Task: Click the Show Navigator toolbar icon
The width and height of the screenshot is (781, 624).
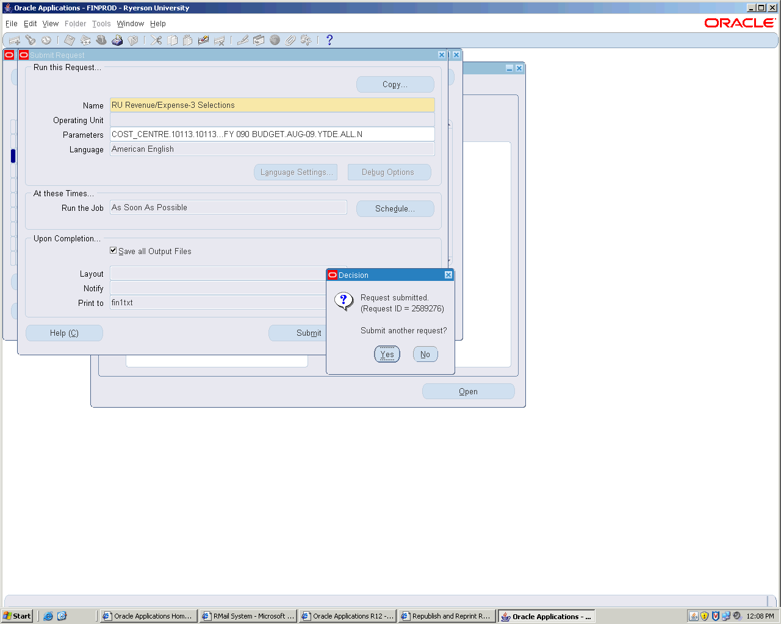Action: [46, 40]
